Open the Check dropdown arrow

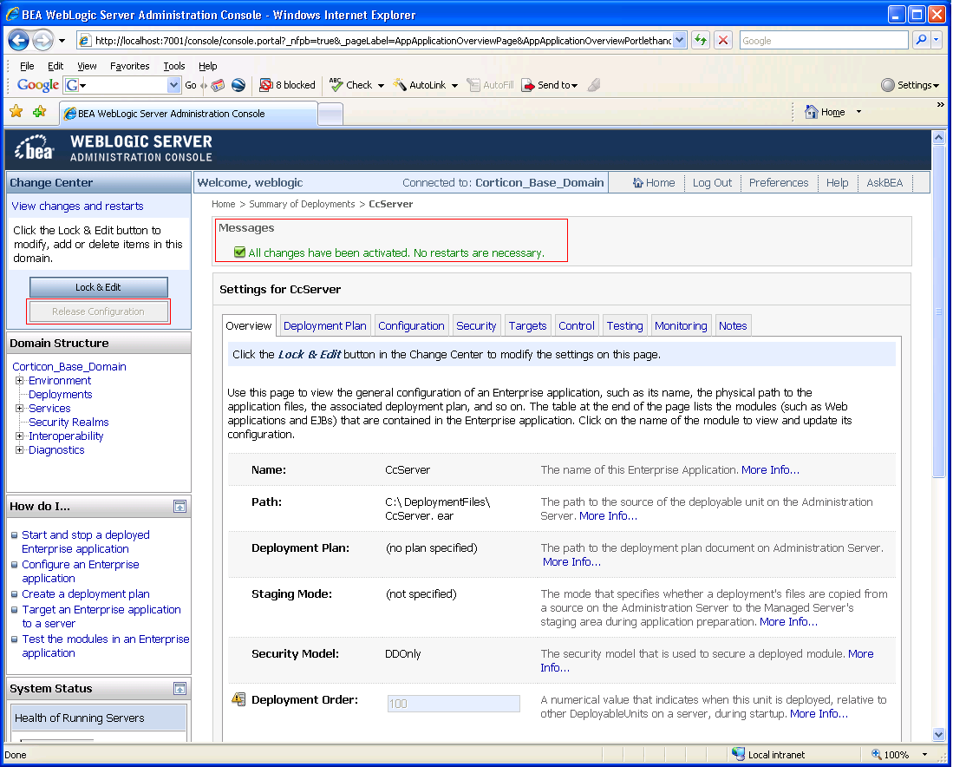(381, 86)
